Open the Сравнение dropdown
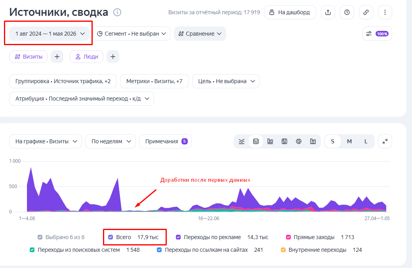Screen dimensions: 412x268 (x=200, y=34)
